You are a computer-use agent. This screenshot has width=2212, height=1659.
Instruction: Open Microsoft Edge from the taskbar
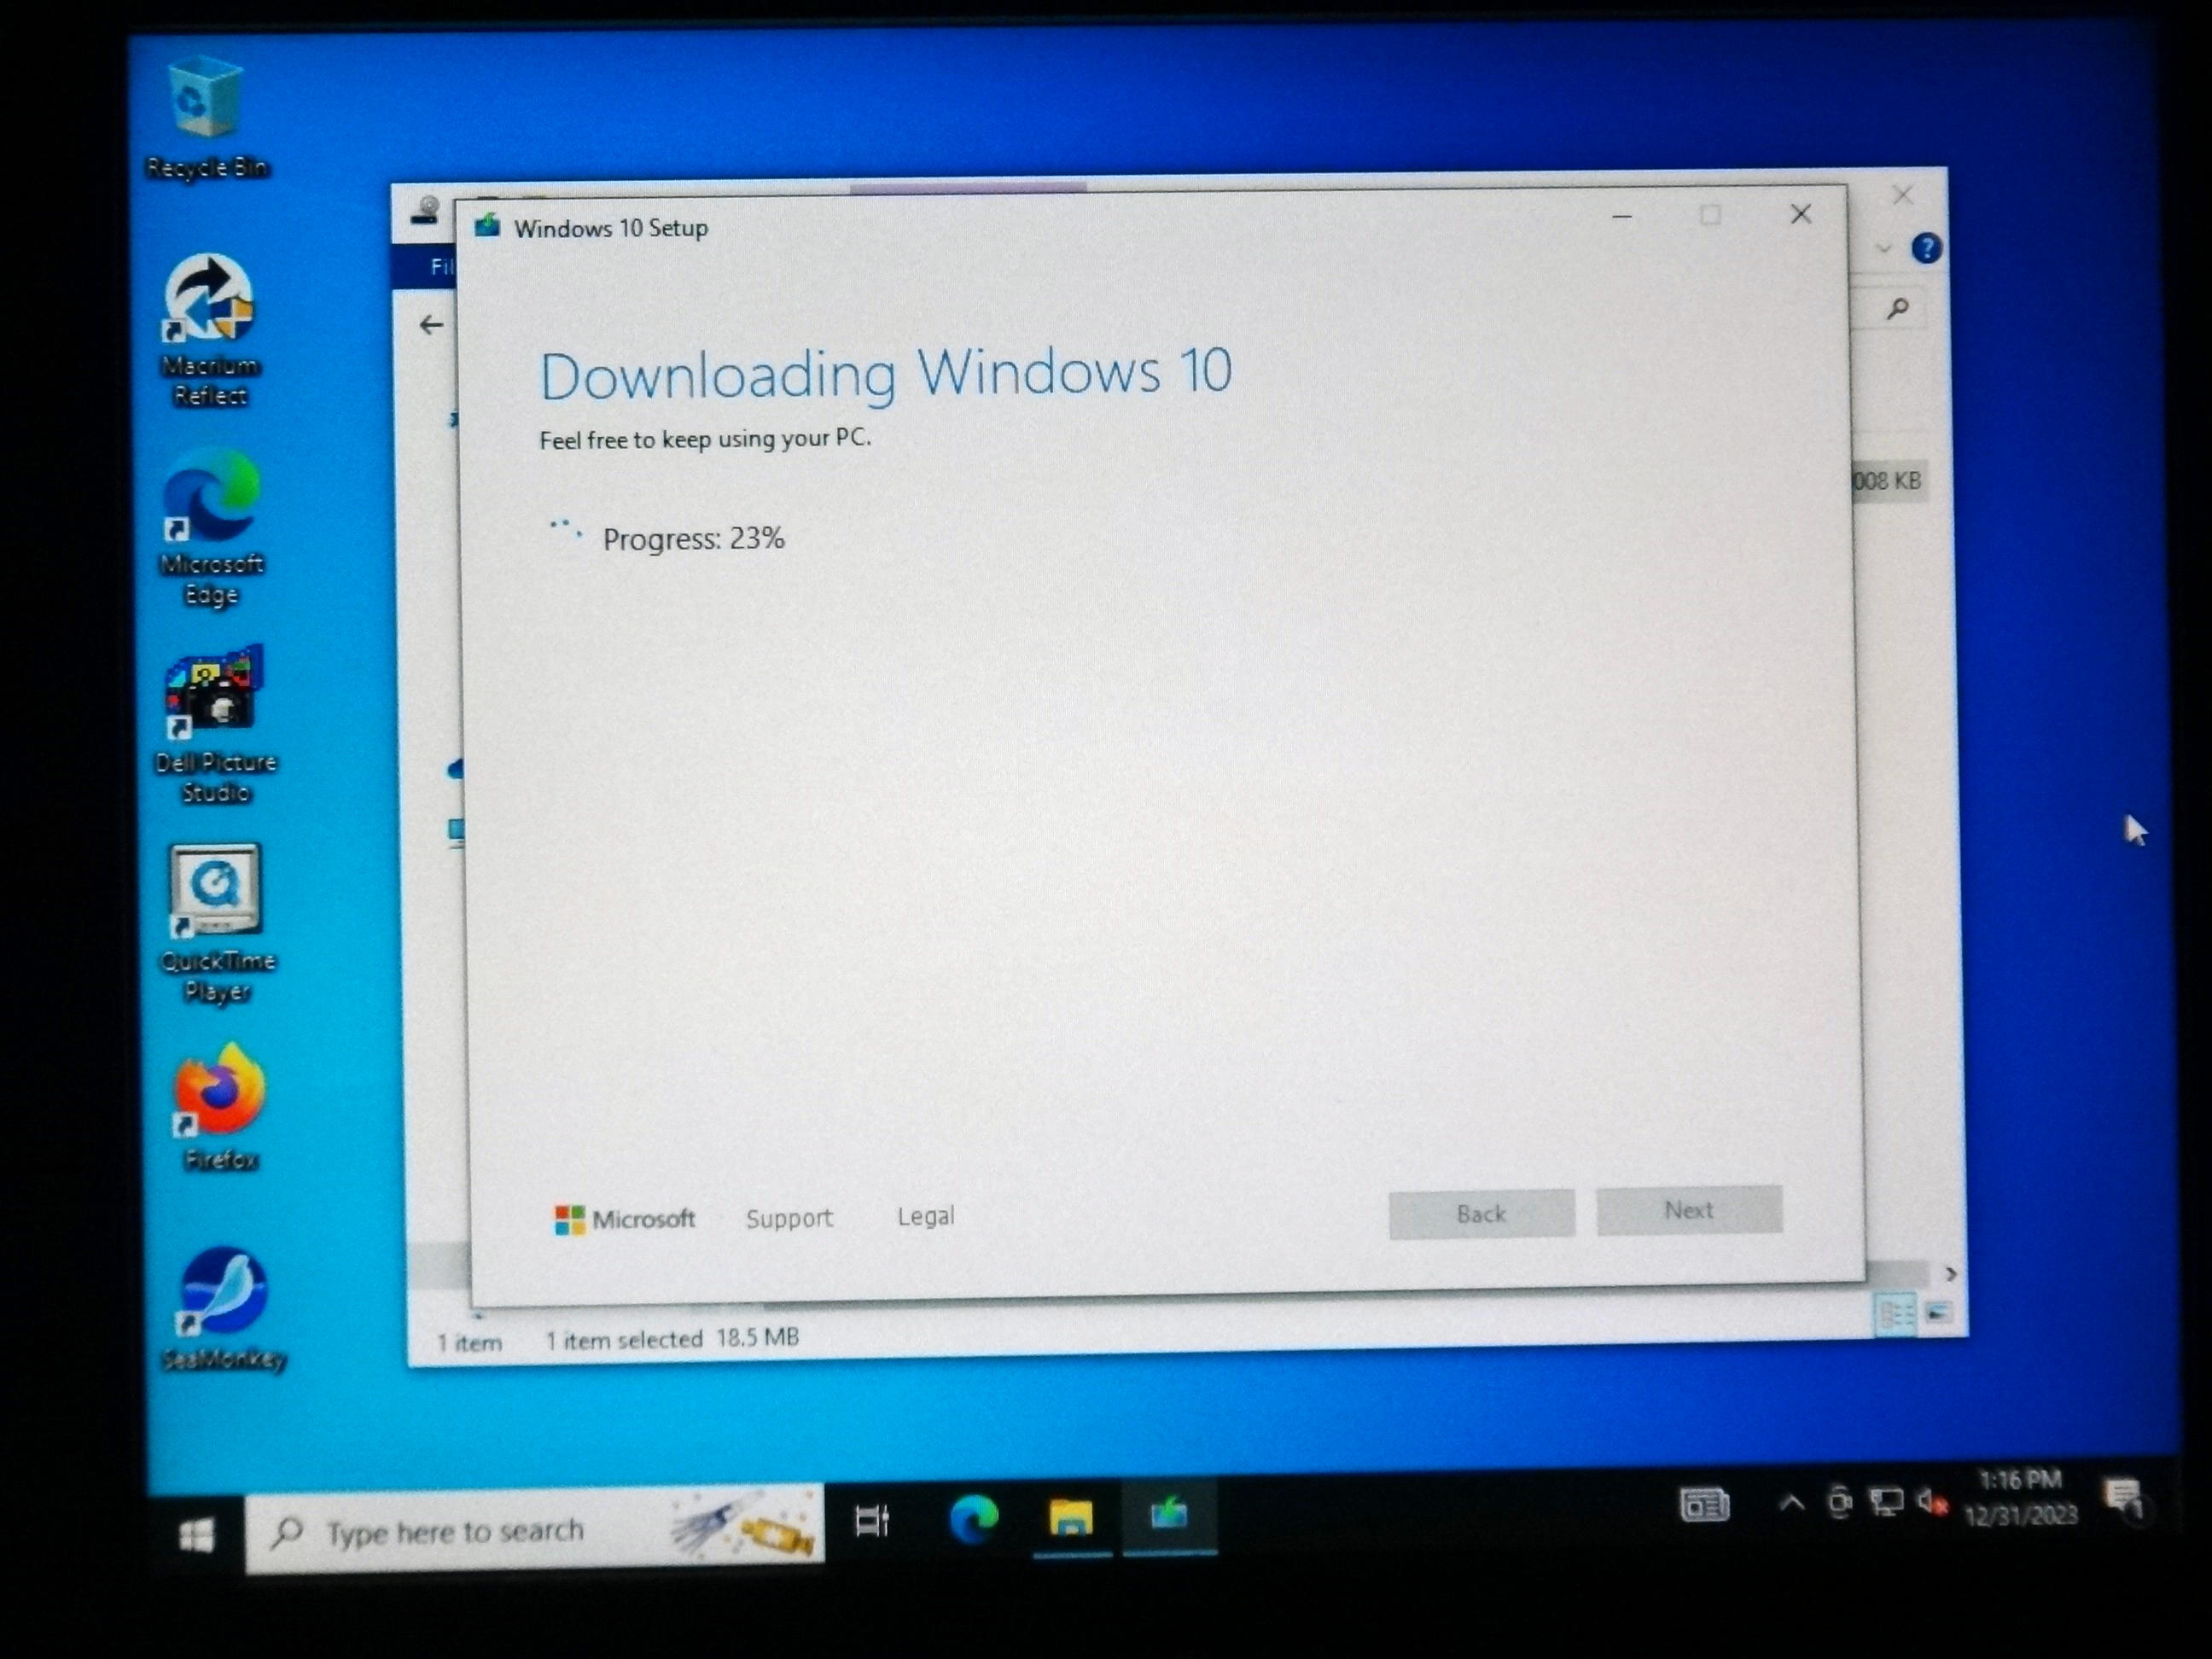pos(973,1520)
